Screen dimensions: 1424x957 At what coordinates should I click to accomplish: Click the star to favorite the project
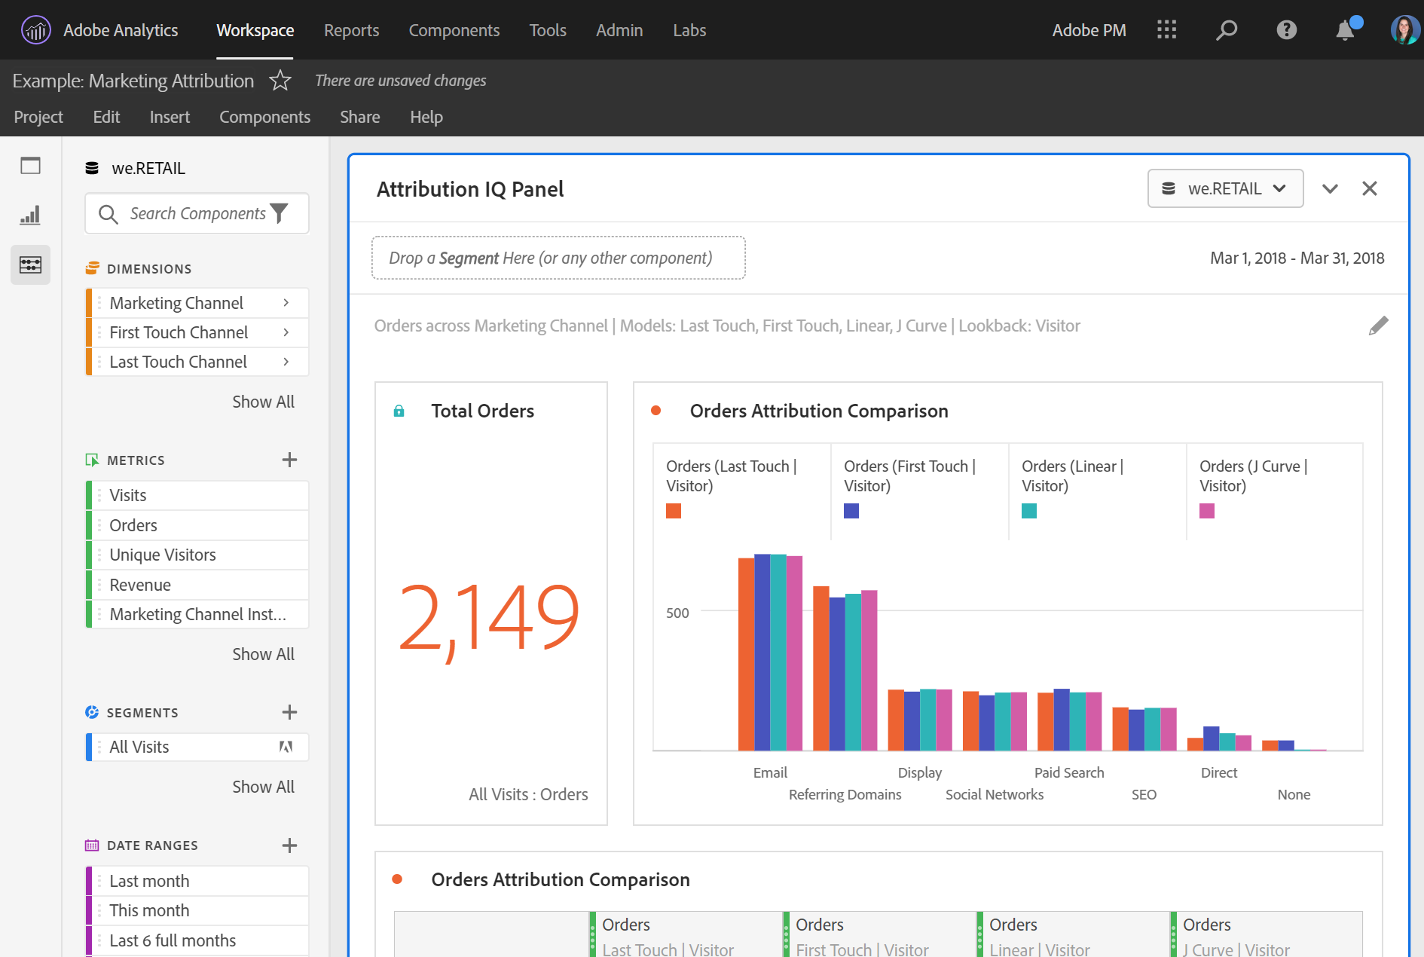click(x=280, y=80)
